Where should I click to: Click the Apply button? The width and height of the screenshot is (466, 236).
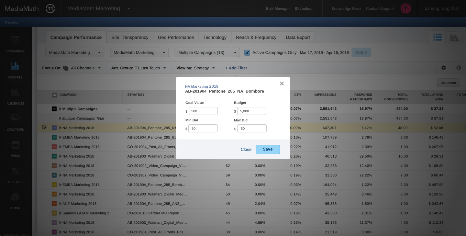pos(361,52)
